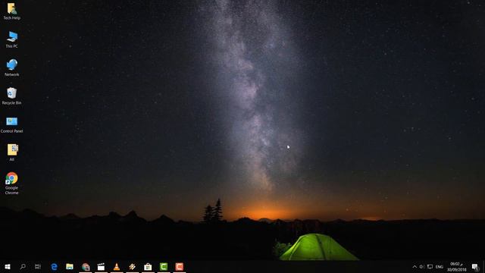Open network status in system tray
The width and height of the screenshot is (485, 273).
(430, 266)
